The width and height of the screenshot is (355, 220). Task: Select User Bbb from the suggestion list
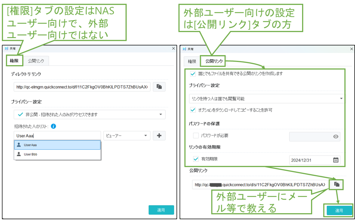[57, 154]
